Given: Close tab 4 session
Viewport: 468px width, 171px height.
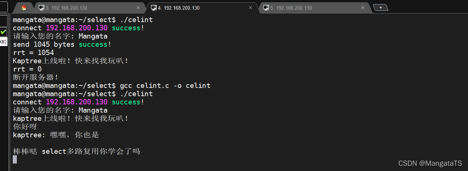Looking at the screenshot, I should tap(250, 7).
